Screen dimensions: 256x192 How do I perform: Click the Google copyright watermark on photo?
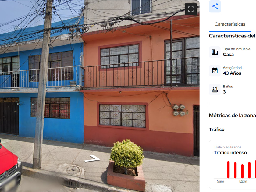(93, 141)
